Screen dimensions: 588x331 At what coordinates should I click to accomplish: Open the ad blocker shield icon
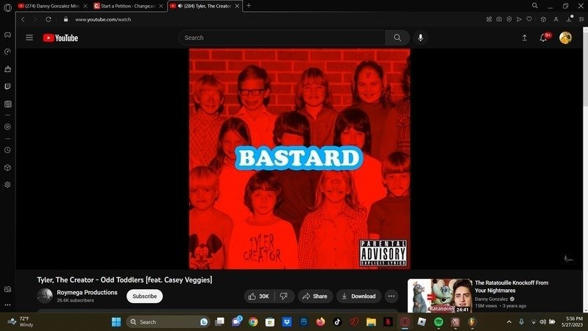[x=509, y=19]
